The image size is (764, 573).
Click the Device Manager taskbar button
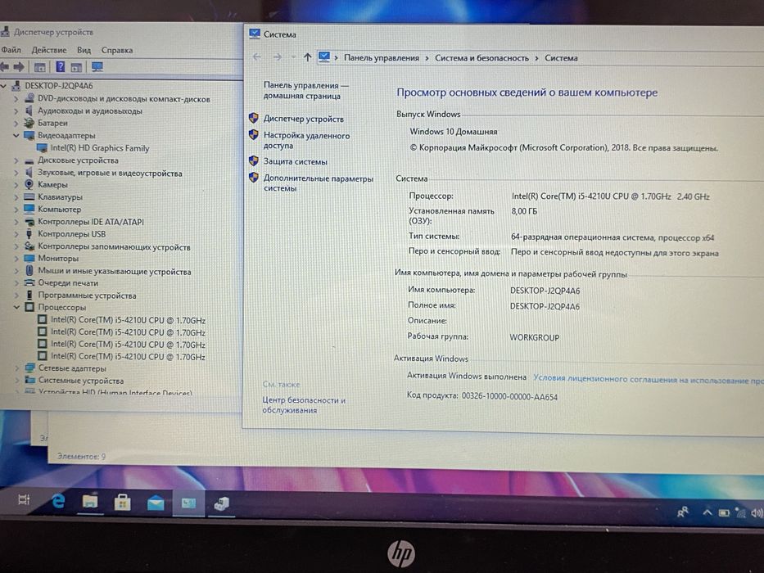[x=222, y=504]
